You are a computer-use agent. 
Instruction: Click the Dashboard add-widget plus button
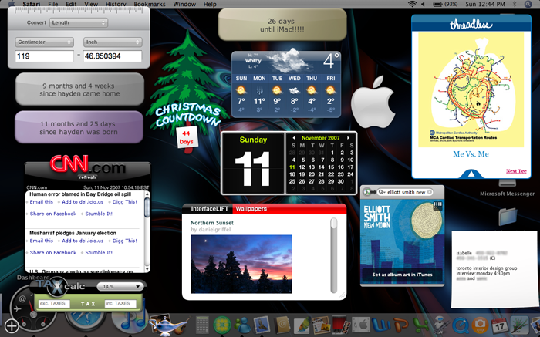12,325
